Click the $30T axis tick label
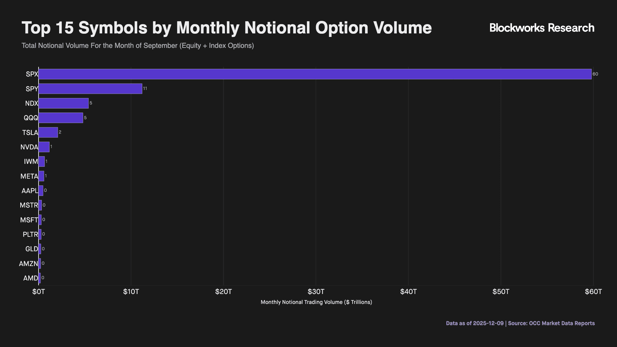The width and height of the screenshot is (617, 347). click(x=316, y=292)
